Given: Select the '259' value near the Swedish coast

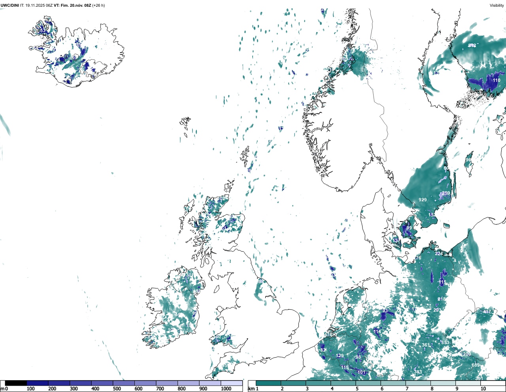Looking at the screenshot, I should [446, 193].
